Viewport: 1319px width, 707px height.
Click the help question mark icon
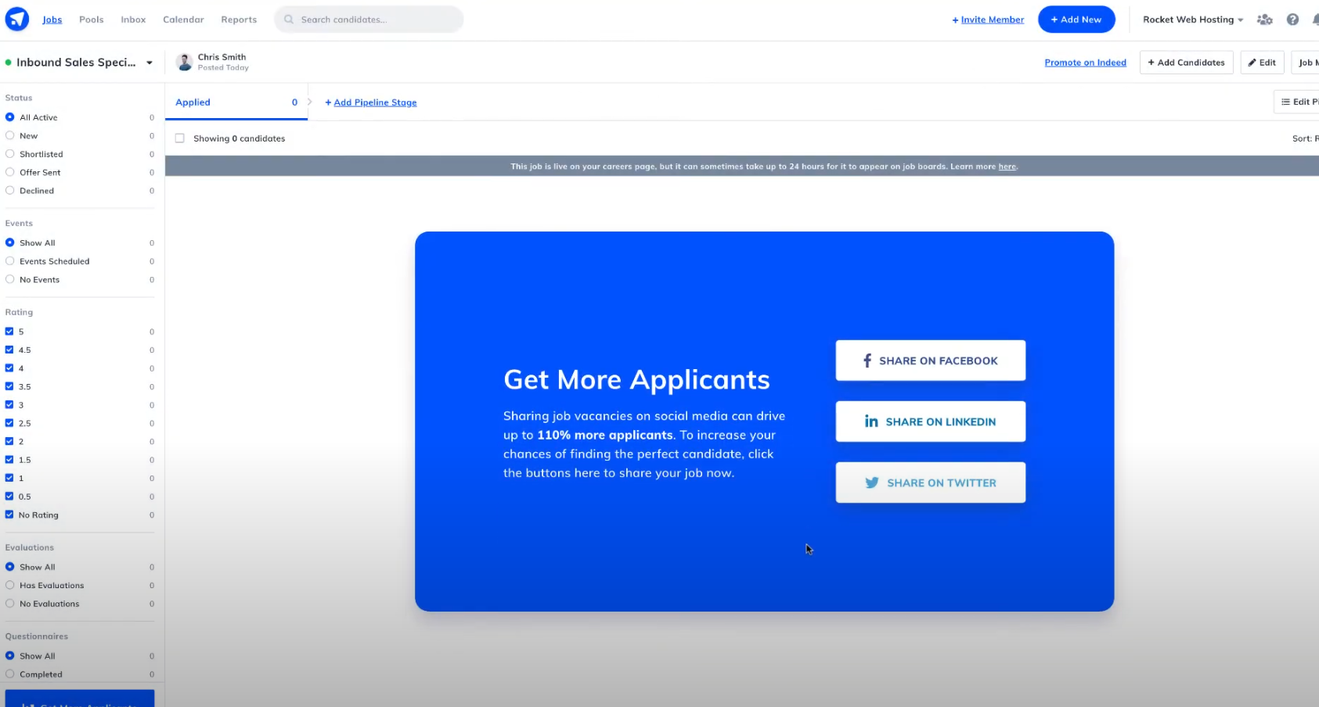point(1292,19)
